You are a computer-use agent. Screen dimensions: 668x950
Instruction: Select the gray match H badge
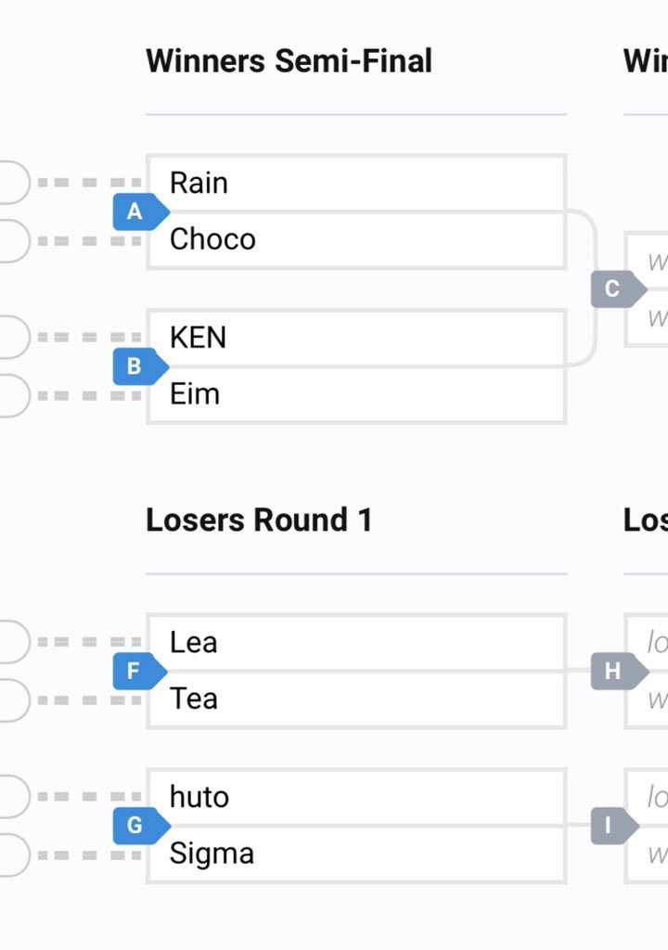click(x=620, y=672)
